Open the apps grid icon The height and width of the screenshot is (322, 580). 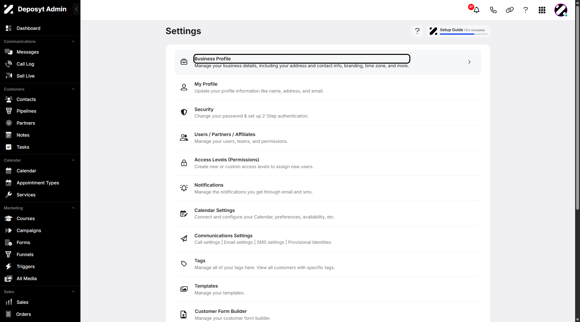(542, 10)
